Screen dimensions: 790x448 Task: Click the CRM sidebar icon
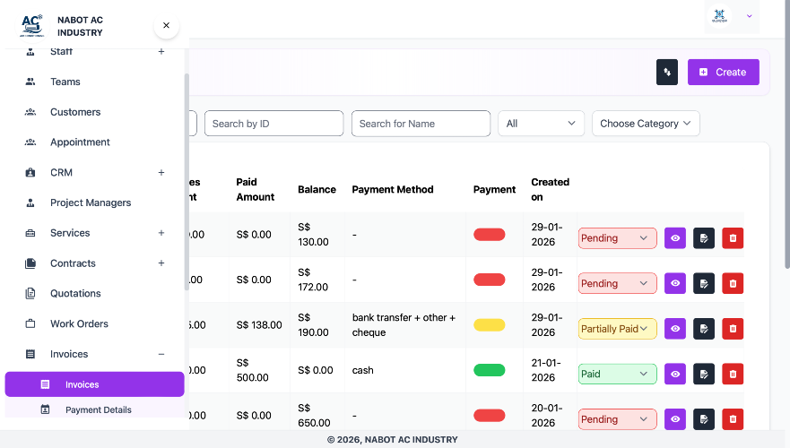30,172
